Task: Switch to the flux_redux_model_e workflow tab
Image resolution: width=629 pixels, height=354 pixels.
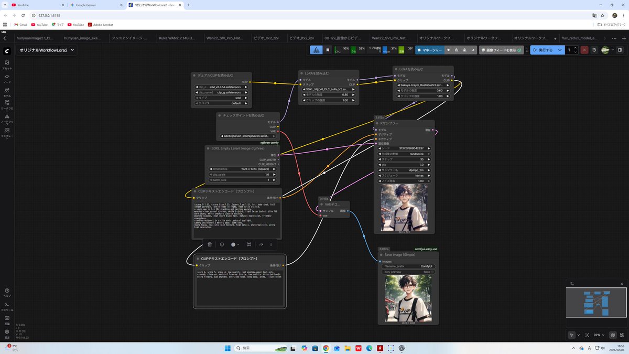Action: 581,38
